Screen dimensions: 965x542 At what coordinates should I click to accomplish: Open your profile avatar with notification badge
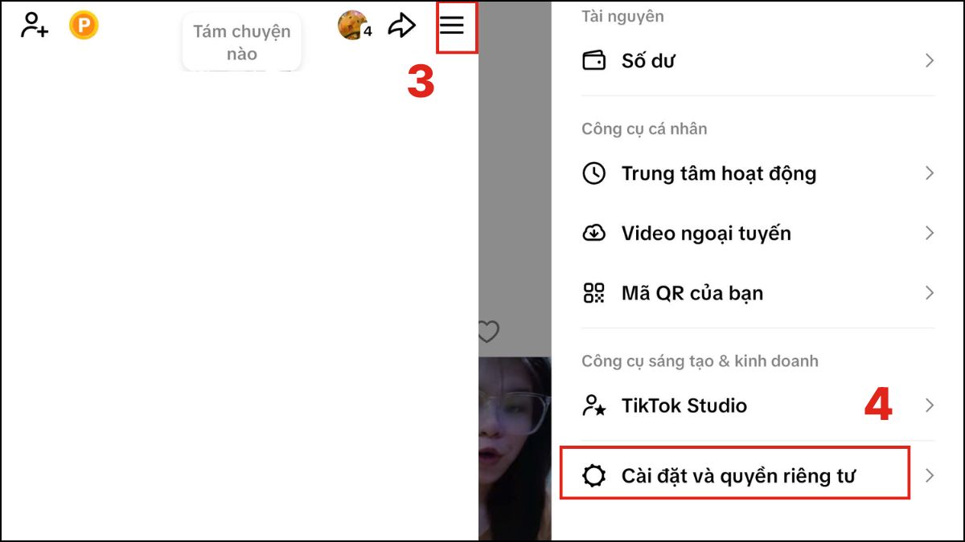pos(352,24)
